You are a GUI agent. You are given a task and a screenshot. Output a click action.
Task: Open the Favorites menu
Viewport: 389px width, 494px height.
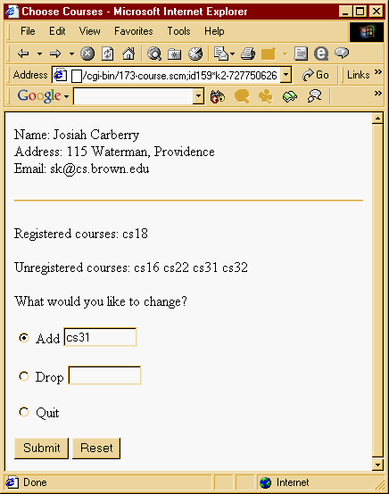(133, 31)
